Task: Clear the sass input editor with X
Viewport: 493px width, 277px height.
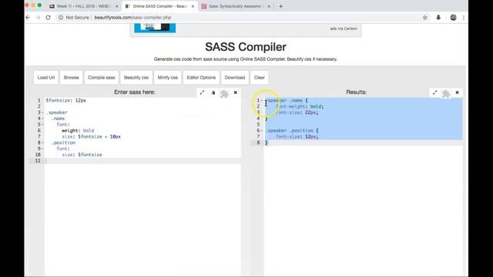Action: 236,92
